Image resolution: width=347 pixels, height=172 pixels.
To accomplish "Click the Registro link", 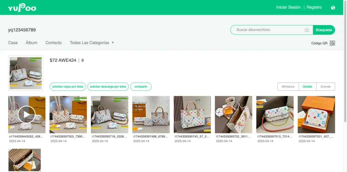I will [314, 7].
